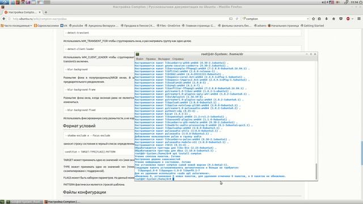Click the network icon in system tray
This screenshot has height=204, width=363.
click(x=346, y=2)
